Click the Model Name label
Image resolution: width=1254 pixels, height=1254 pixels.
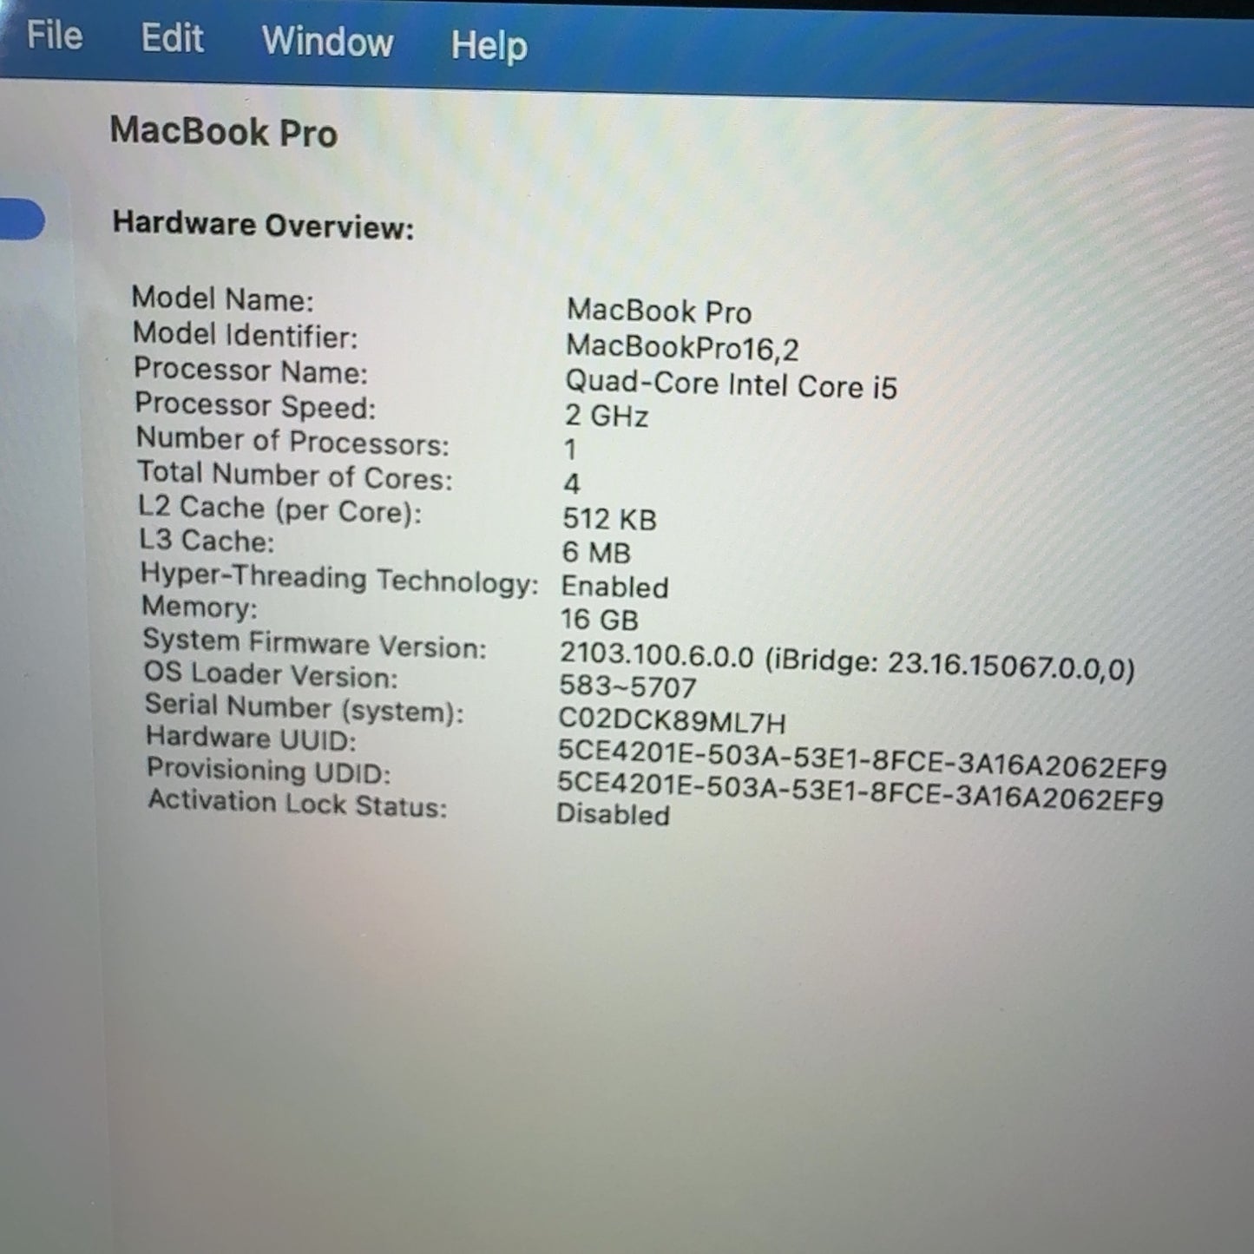[x=222, y=299]
